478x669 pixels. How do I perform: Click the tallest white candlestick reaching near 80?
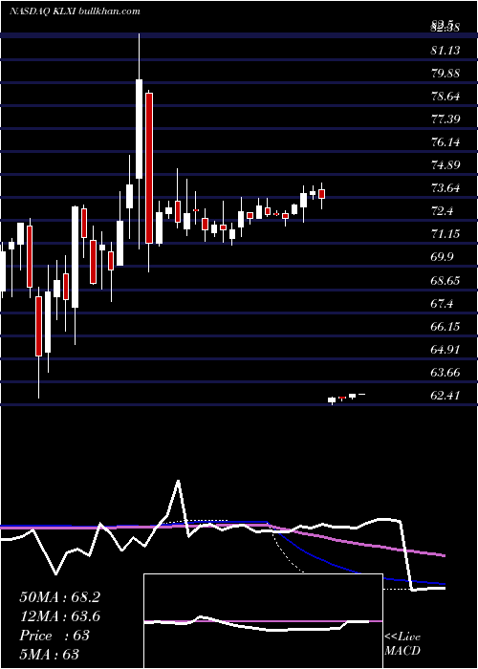coord(140,129)
